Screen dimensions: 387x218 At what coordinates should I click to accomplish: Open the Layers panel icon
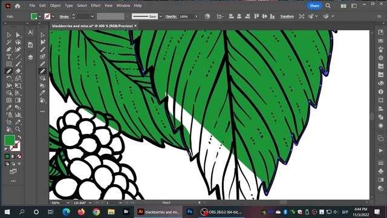30,58
